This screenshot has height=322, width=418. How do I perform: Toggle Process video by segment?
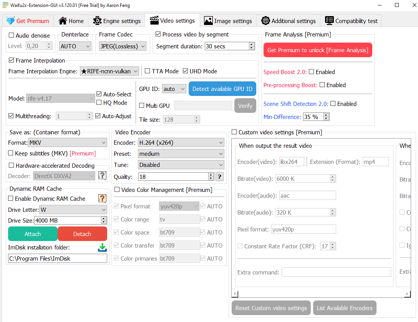click(x=158, y=34)
